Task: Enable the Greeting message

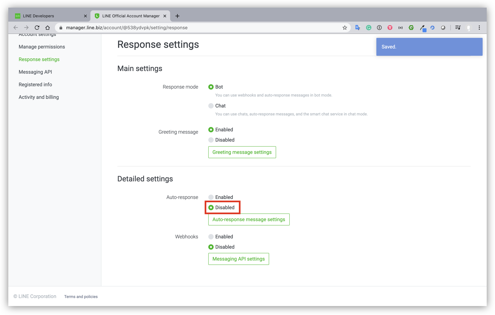Action: [211, 130]
